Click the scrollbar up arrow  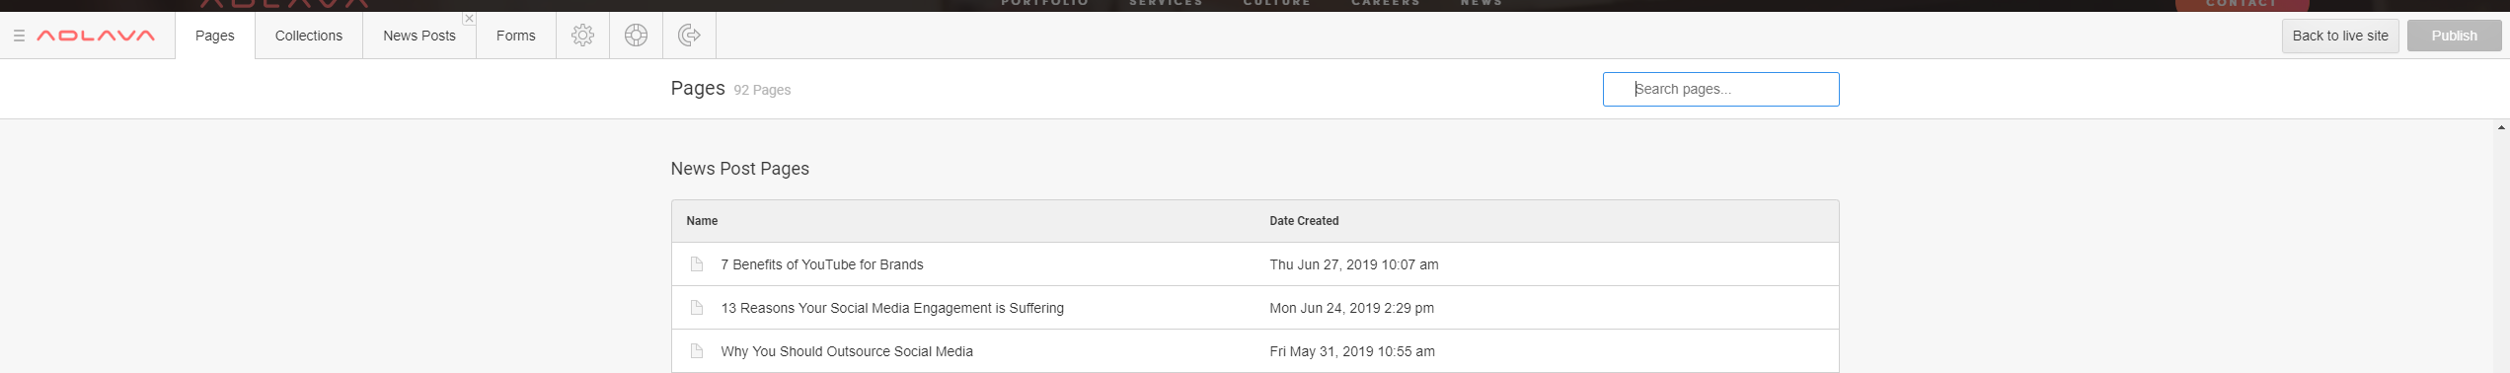[2501, 127]
